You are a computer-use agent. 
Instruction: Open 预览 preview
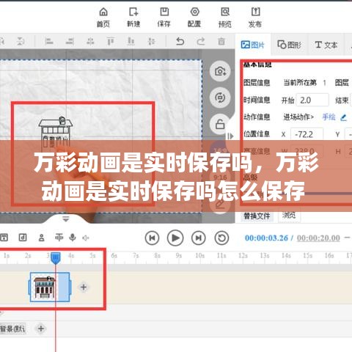225,17
